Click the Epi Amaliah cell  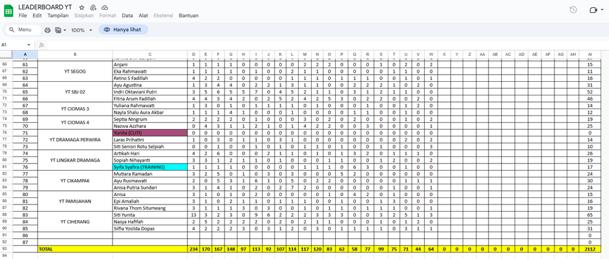click(150, 201)
